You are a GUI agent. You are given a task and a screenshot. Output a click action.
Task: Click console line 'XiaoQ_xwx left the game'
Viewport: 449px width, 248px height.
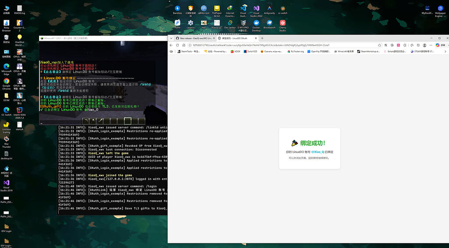coord(108,153)
